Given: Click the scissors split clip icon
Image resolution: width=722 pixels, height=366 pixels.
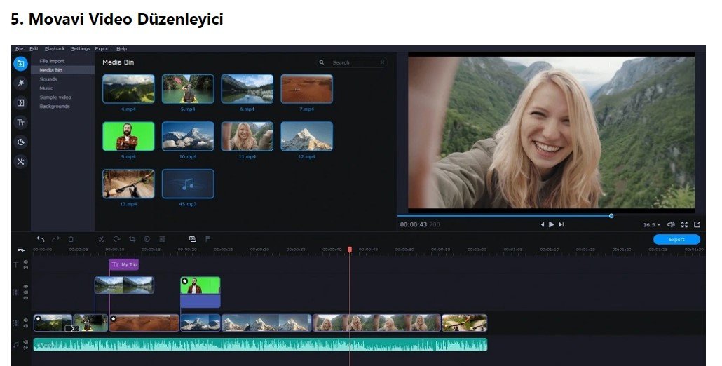Looking at the screenshot, I should click(101, 239).
